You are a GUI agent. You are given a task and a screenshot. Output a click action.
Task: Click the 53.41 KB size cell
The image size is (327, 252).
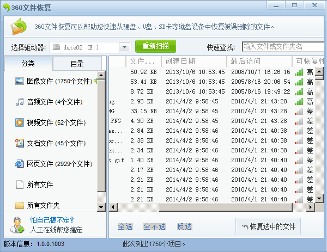coord(143,82)
